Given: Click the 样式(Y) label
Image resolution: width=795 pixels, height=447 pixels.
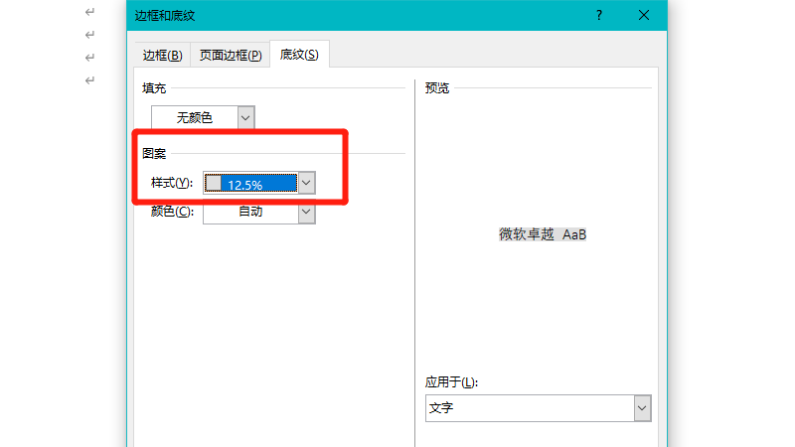Looking at the screenshot, I should (x=171, y=184).
